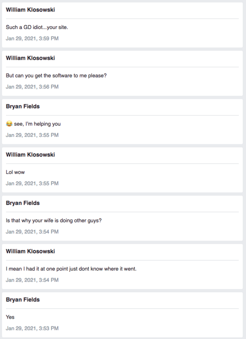This screenshot has width=246, height=339.
Task: Click the sender name above "Such a GD idiot"
Action: (x=30, y=10)
